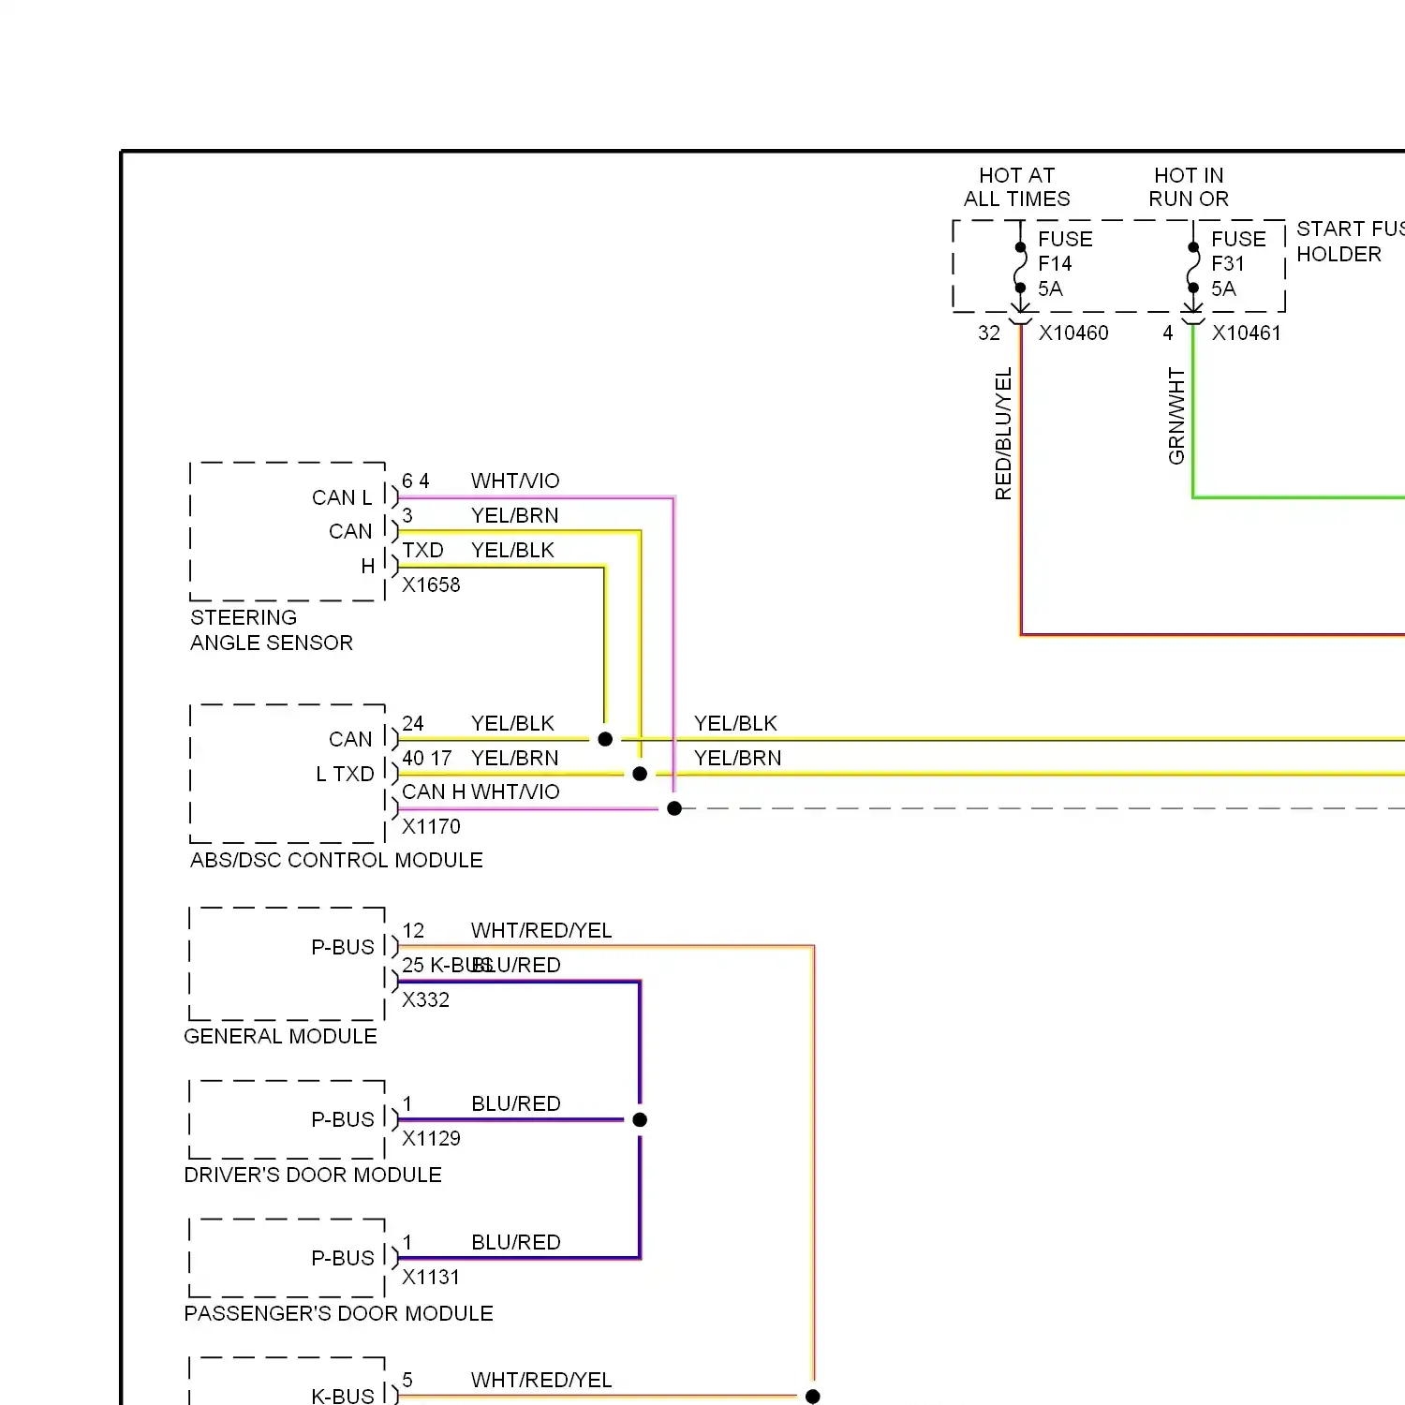Select the FUSE F14 5A label
Screen dimensions: 1405x1405
click(x=1065, y=264)
